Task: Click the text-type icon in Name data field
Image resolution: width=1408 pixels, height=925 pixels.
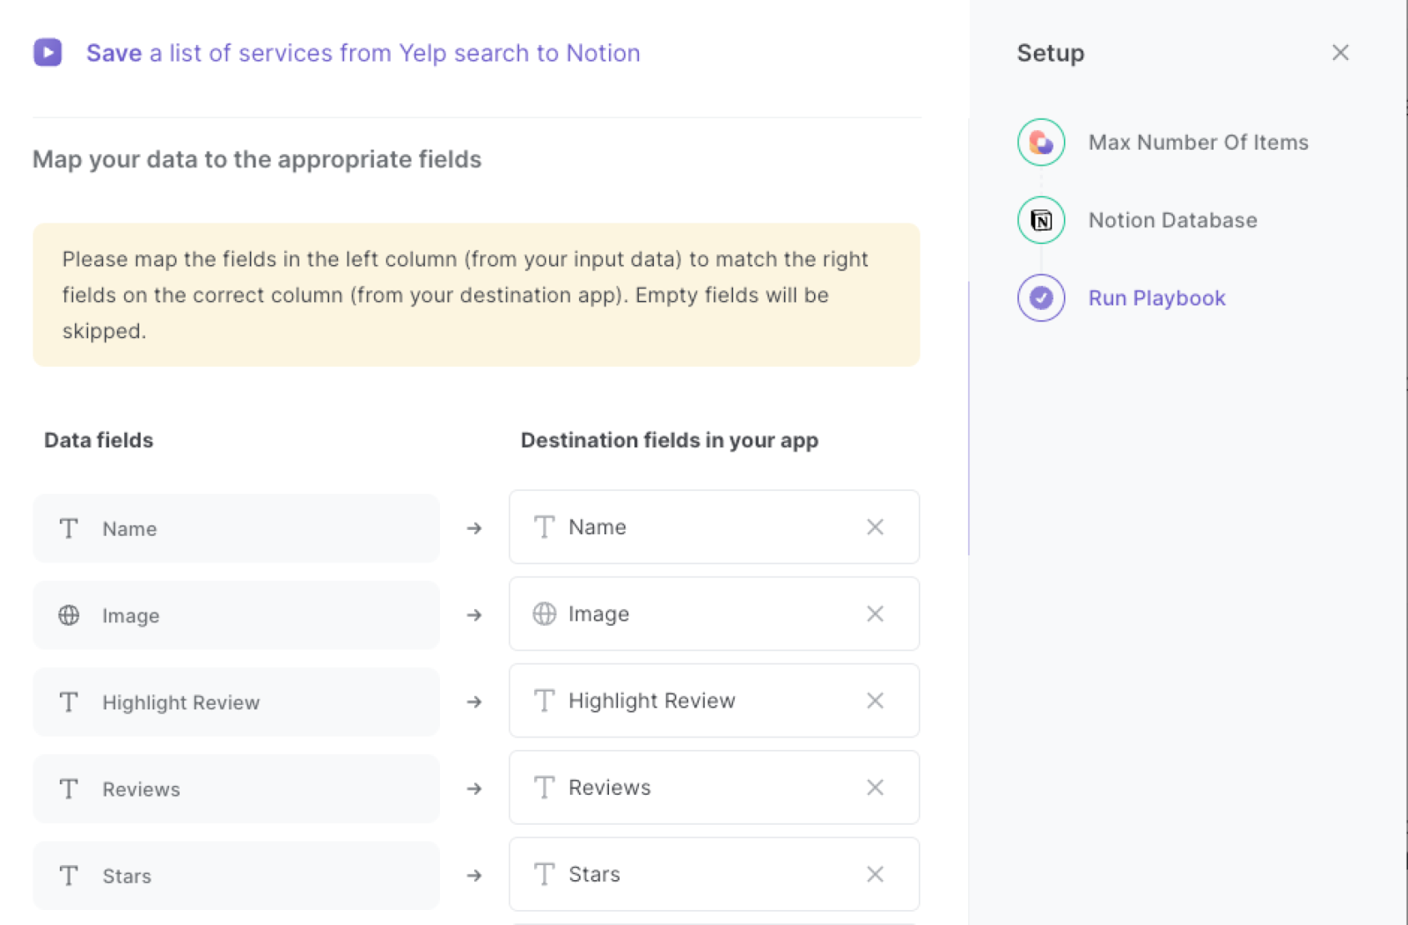Action: 69,528
